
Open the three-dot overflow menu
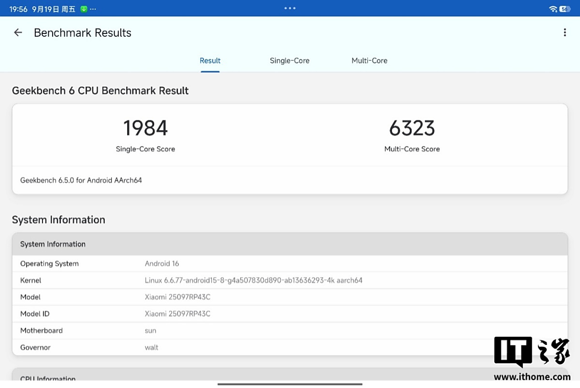pyautogui.click(x=565, y=32)
